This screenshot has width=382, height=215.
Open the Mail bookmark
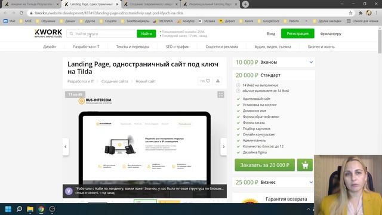click(10, 21)
